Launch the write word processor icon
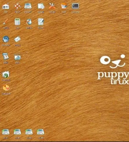This screenshot has height=142, width=129. tap(6, 22)
